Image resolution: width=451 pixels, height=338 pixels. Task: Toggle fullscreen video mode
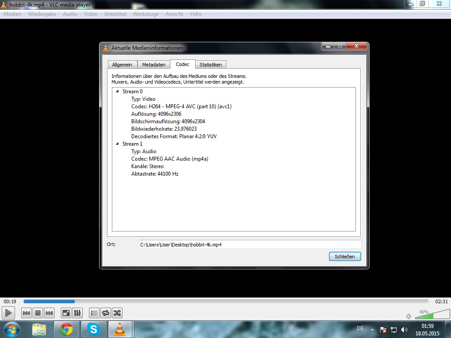(66, 313)
